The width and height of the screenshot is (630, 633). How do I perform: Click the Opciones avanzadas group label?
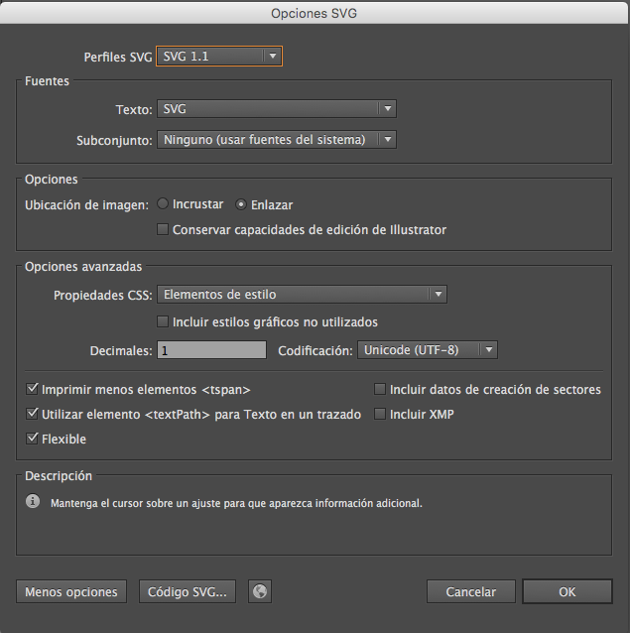(x=83, y=267)
